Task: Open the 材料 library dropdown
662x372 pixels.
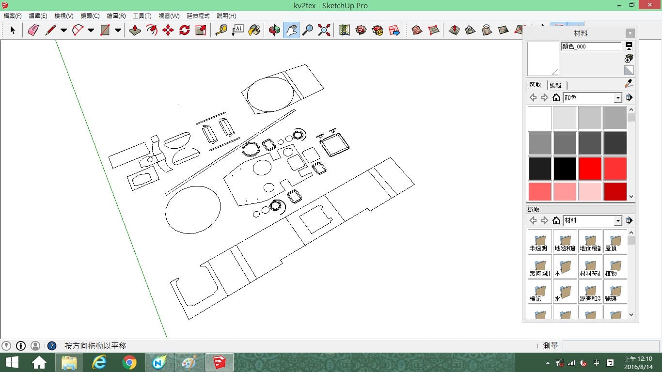Action: 592,220
